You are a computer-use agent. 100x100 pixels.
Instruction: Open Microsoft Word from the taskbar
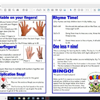[43, 98]
